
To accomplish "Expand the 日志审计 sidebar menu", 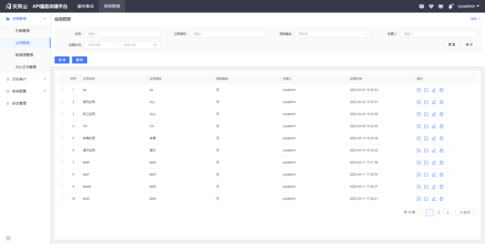I will (x=25, y=79).
